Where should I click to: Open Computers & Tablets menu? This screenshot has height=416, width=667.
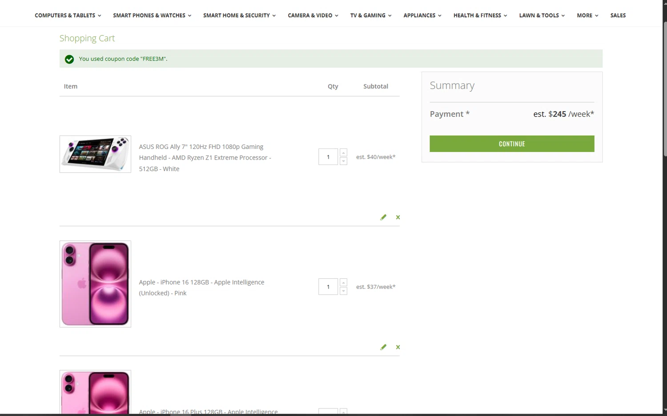[x=68, y=15]
